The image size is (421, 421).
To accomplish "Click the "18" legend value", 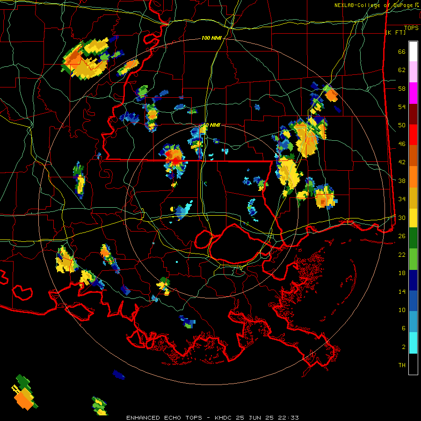I will [402, 273].
